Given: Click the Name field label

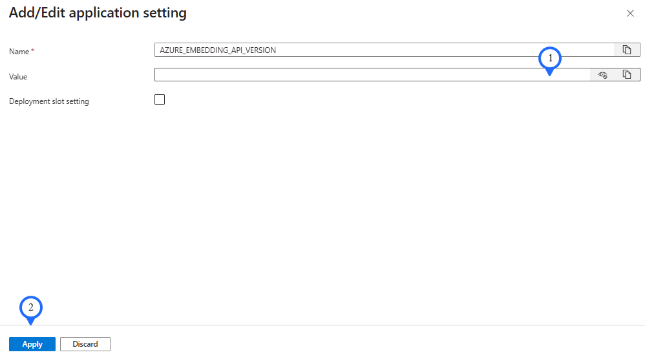Looking at the screenshot, I should (19, 52).
